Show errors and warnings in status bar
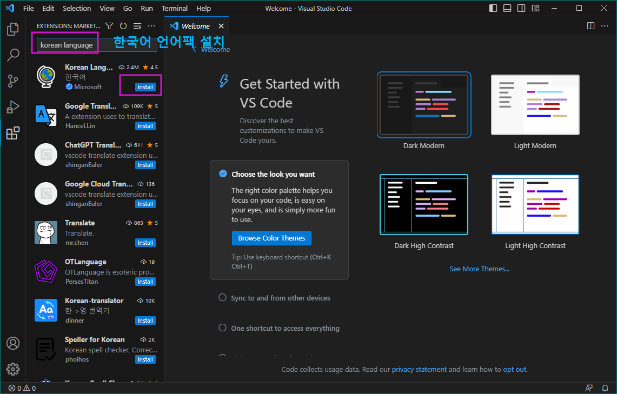617x394 pixels. 22,388
